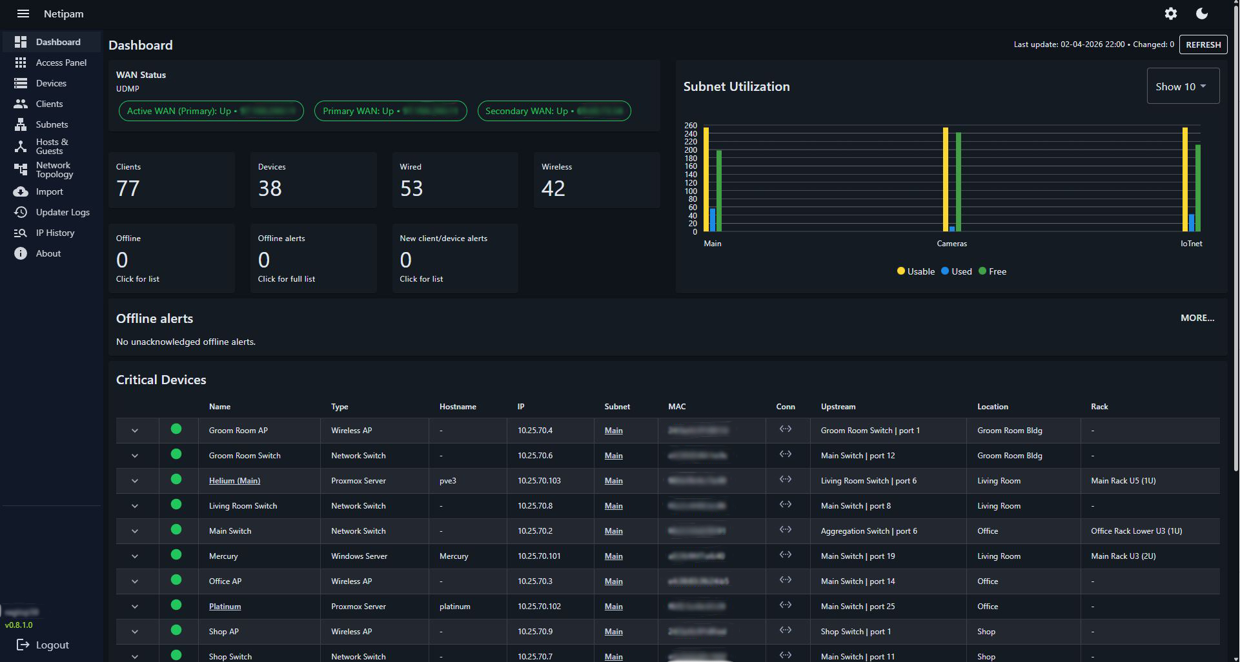Click the About info icon
This screenshot has height=662, width=1240.
click(21, 253)
